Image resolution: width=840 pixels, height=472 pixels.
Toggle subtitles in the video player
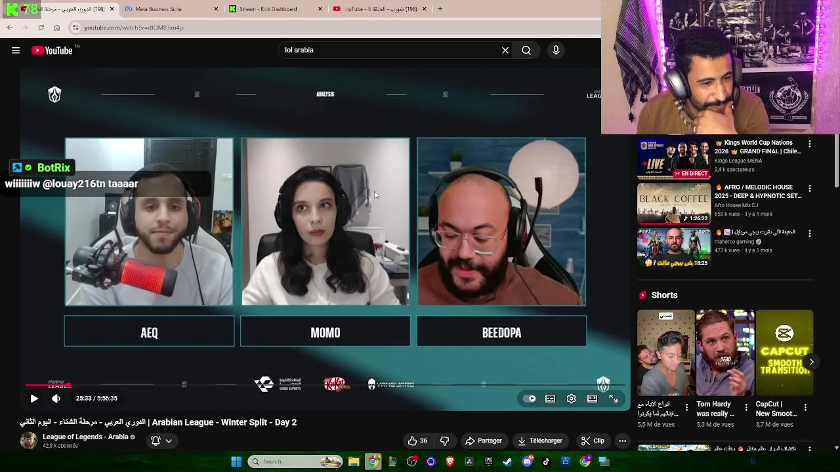(x=551, y=399)
